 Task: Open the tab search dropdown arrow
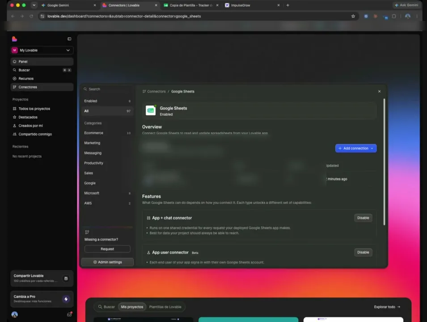pyautogui.click(x=34, y=5)
